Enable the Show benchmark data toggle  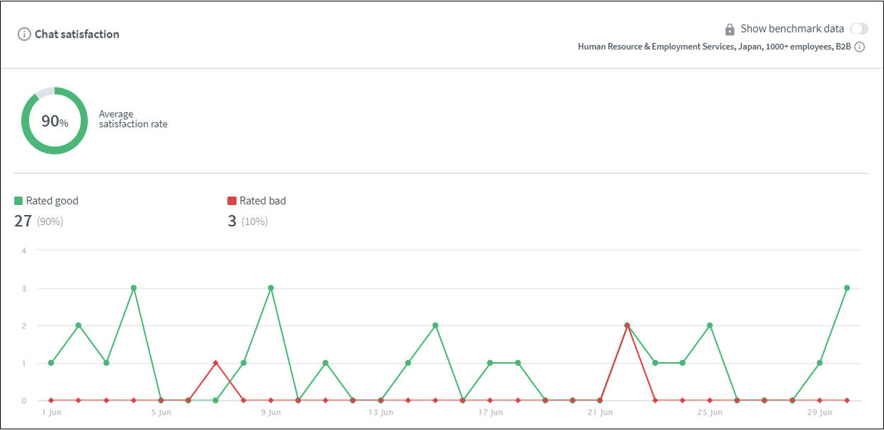pyautogui.click(x=858, y=29)
